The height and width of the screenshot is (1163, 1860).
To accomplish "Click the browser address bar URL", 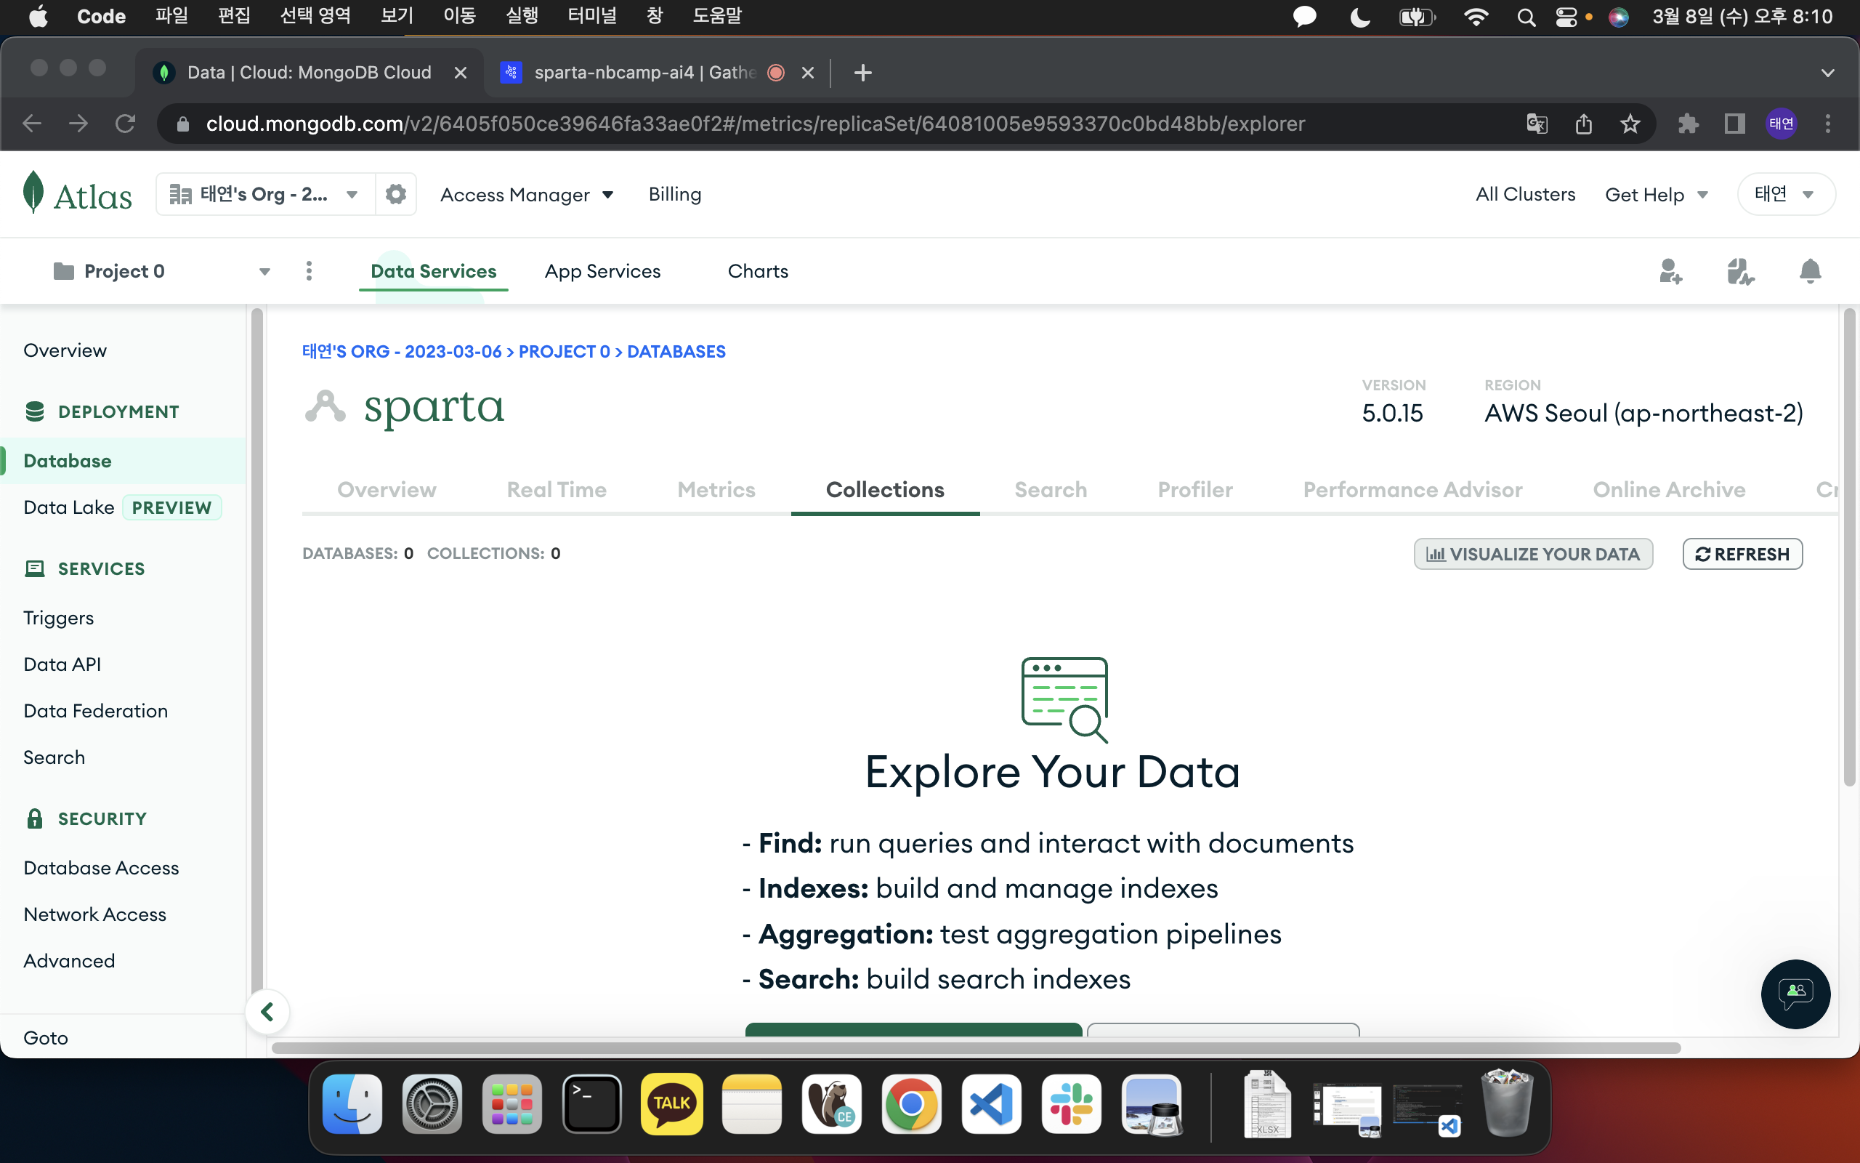I will [x=756, y=124].
